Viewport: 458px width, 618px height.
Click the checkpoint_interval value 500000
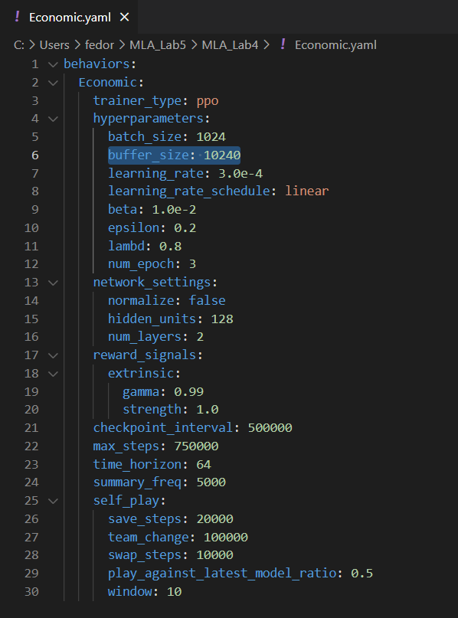tap(270, 428)
